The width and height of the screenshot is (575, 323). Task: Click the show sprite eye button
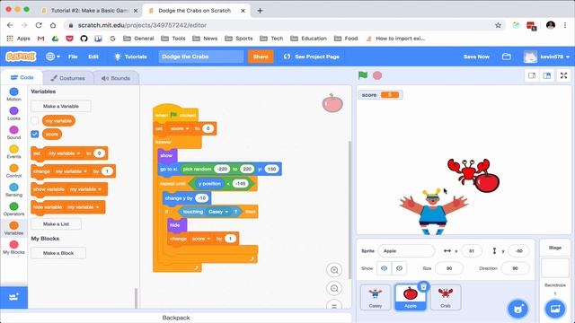coord(384,268)
